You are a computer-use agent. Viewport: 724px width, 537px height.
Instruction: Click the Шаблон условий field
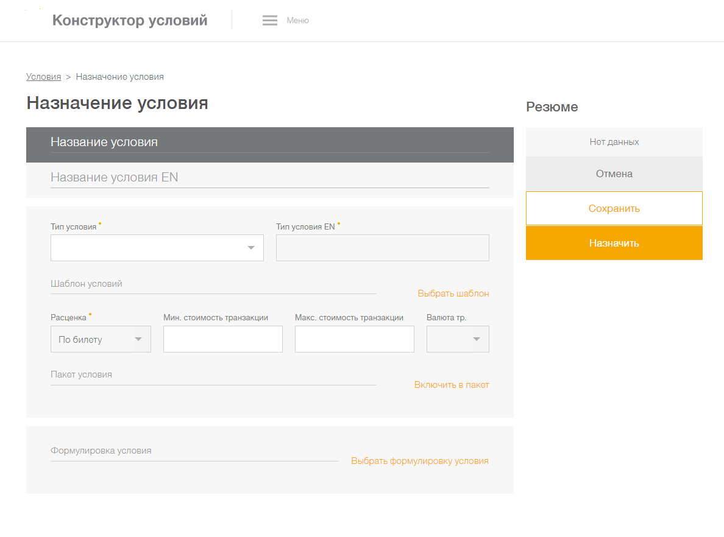click(213, 284)
